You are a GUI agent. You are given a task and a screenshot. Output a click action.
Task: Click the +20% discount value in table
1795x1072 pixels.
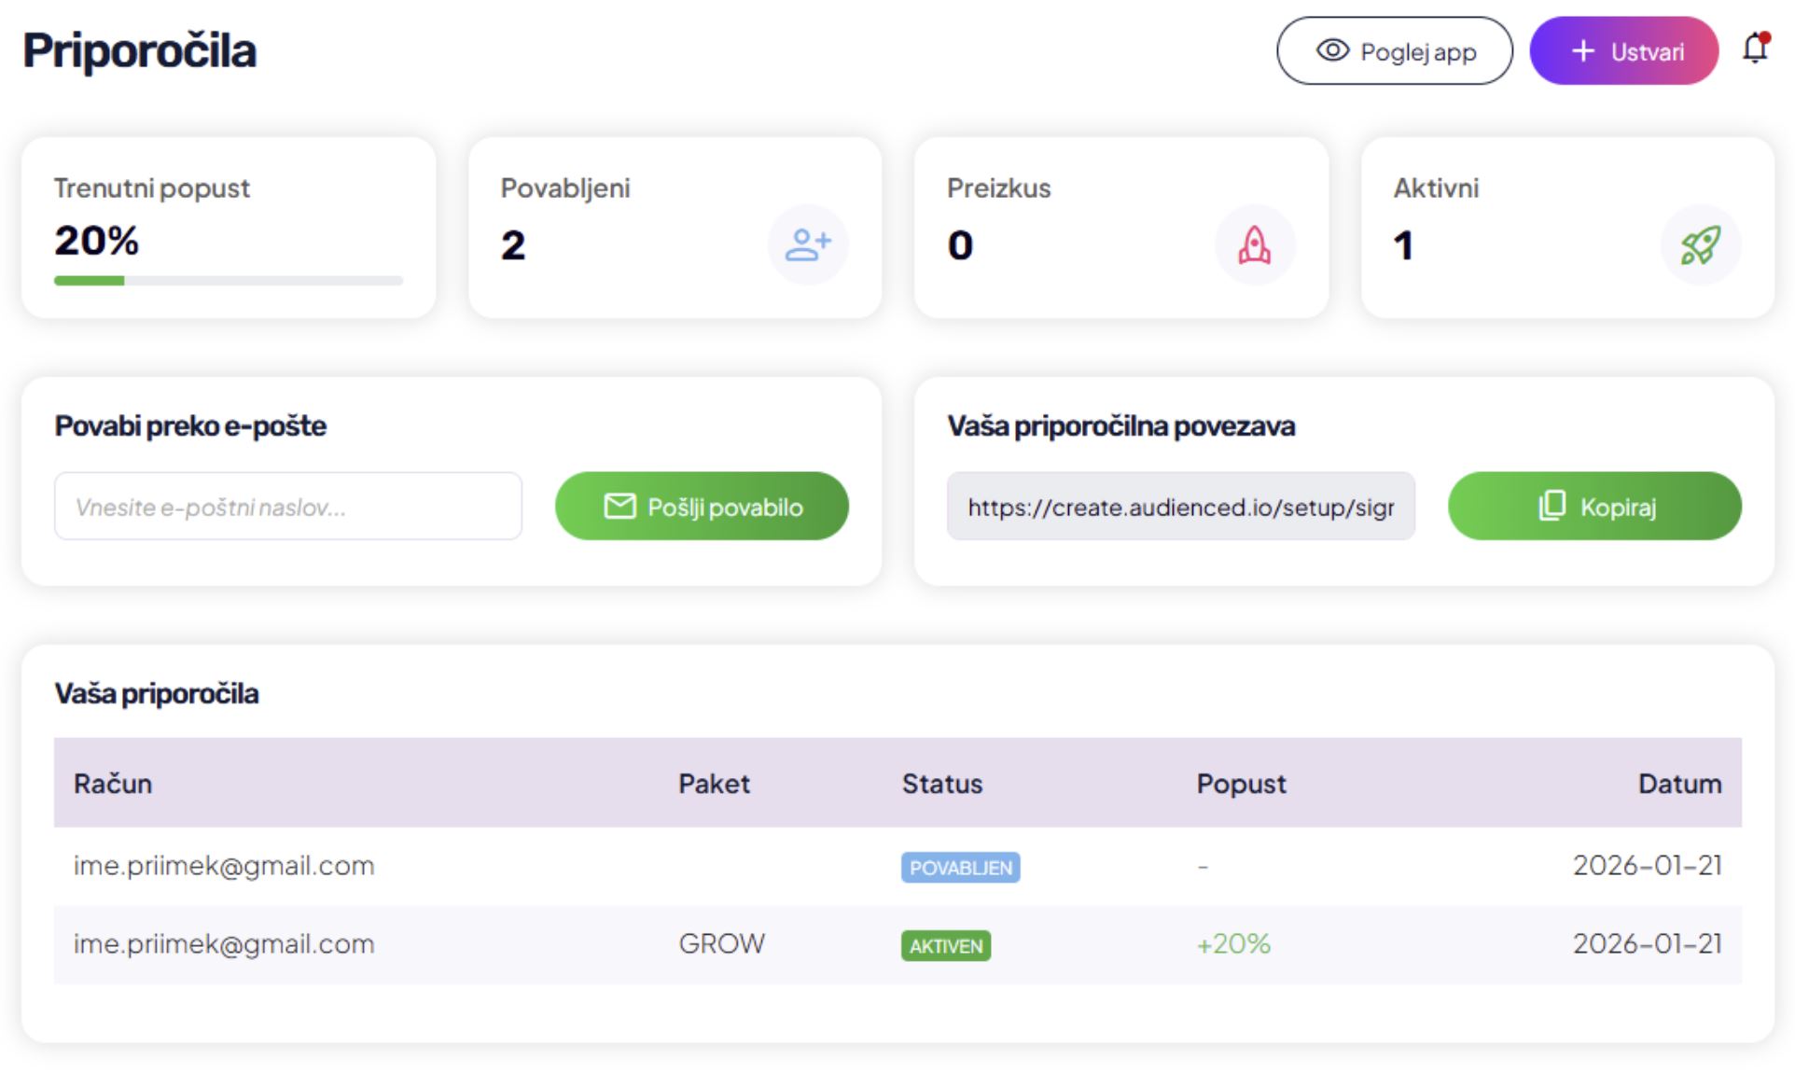(x=1232, y=943)
